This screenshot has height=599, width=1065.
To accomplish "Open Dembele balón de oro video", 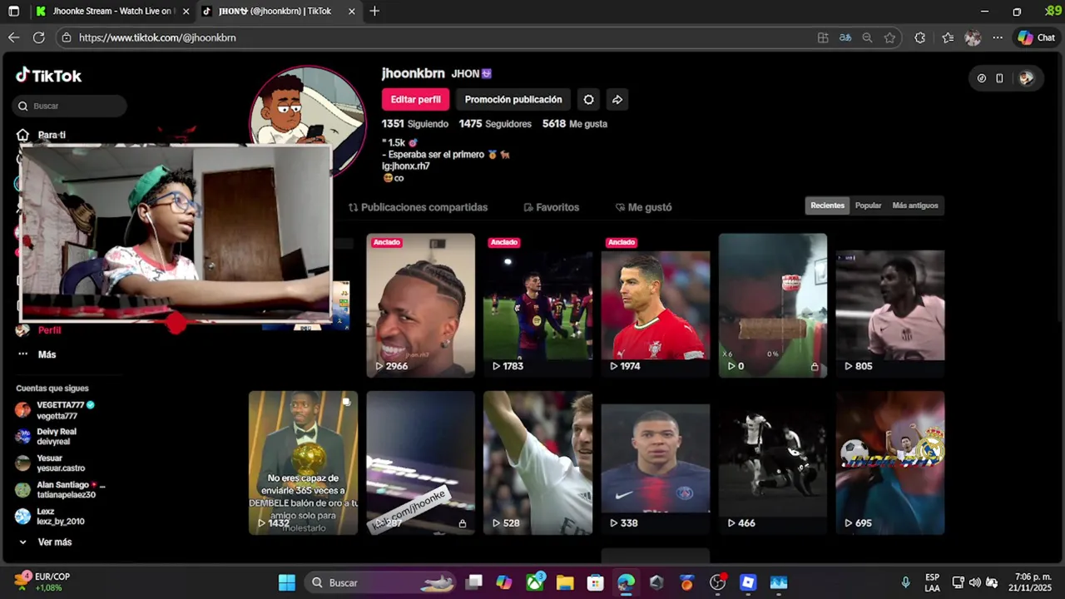I will 304,463.
